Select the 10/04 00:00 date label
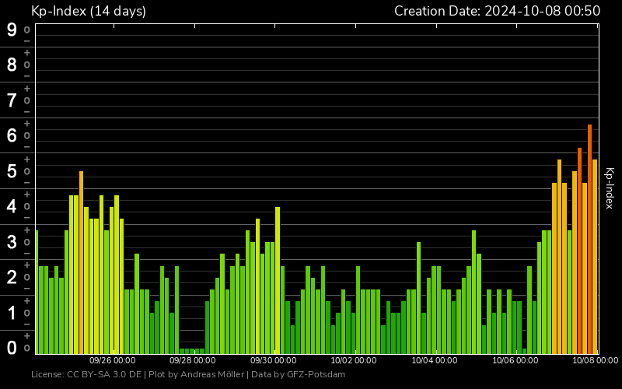This screenshot has height=389, width=622. (x=434, y=361)
